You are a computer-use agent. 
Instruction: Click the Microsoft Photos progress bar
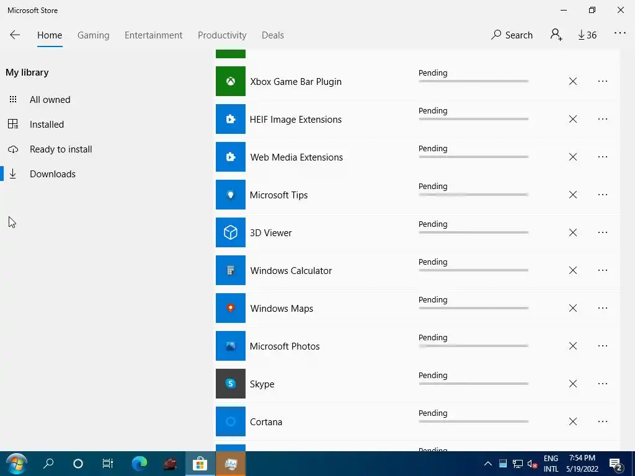[x=473, y=346]
